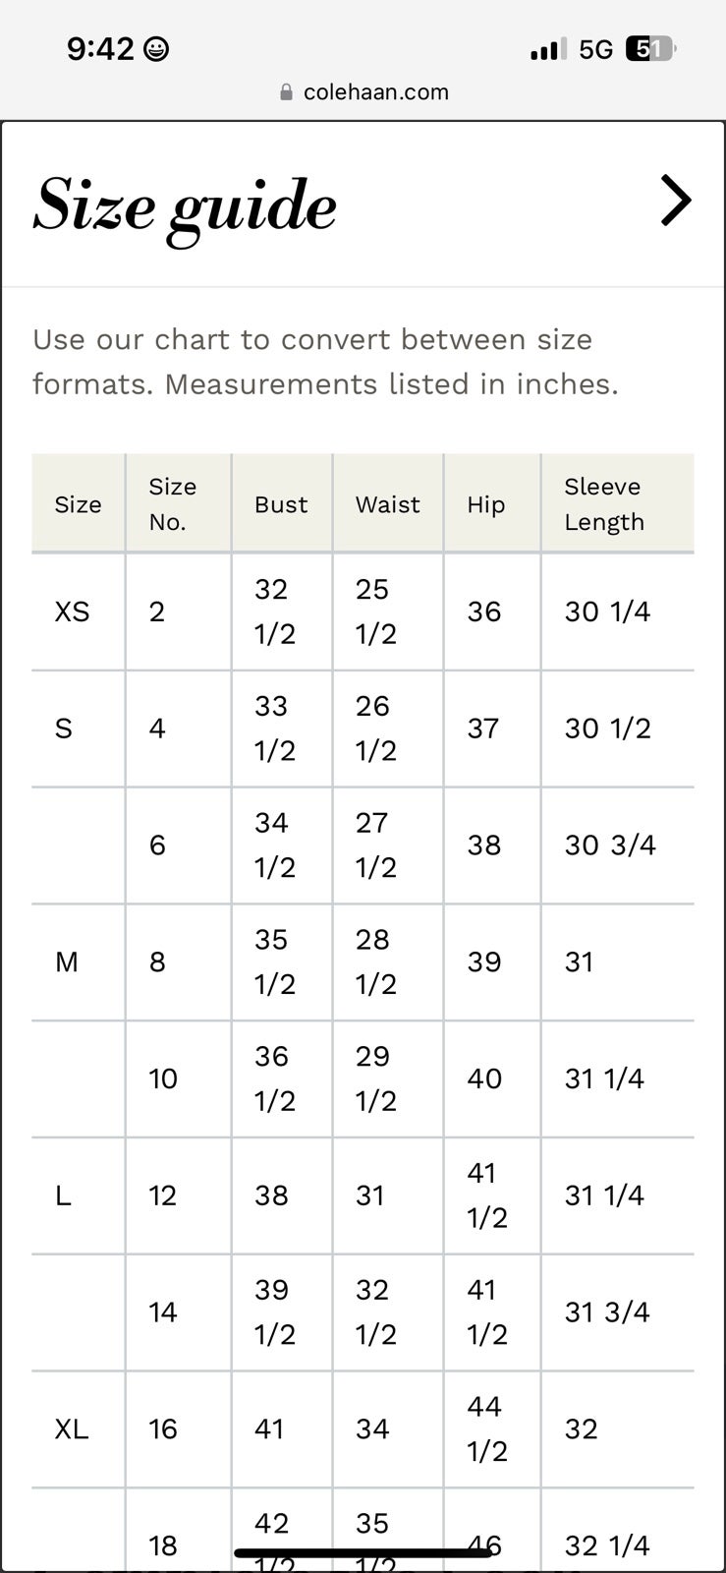This screenshot has width=726, height=1573.
Task: Tap the home indicator bar at bottom
Action: (363, 1553)
